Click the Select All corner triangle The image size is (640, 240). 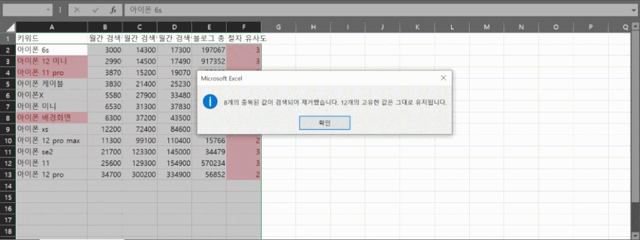tap(9, 27)
